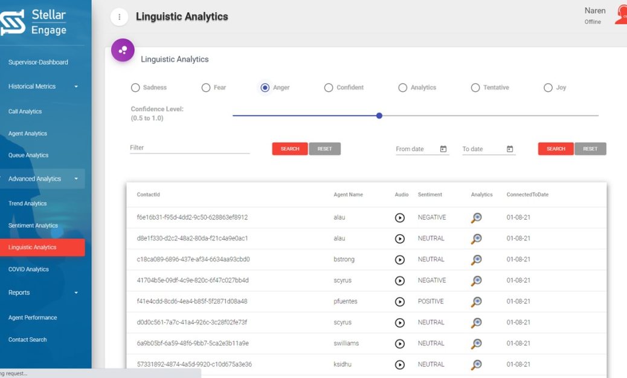Viewport: 627px width, 378px height.
Task: Select the Analytics radio button
Action: tap(403, 88)
